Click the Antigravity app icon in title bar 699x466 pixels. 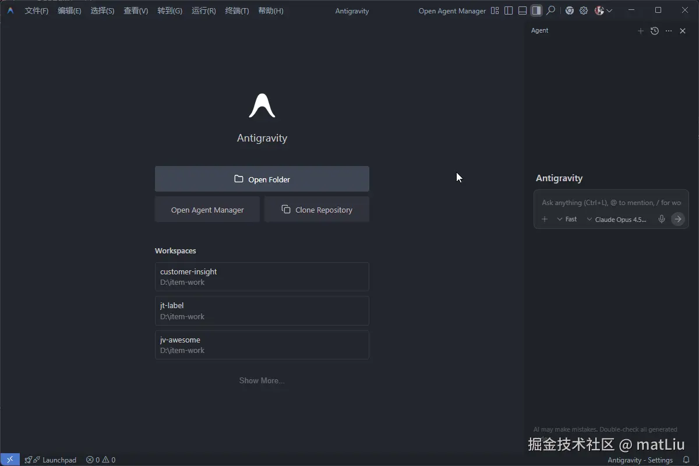click(10, 10)
